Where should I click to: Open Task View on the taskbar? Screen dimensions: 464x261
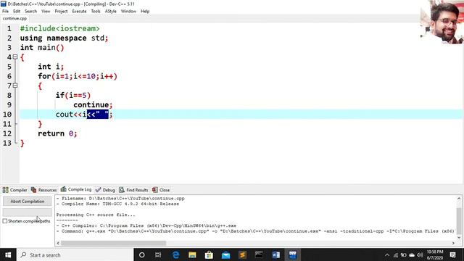pyautogui.click(x=158, y=254)
